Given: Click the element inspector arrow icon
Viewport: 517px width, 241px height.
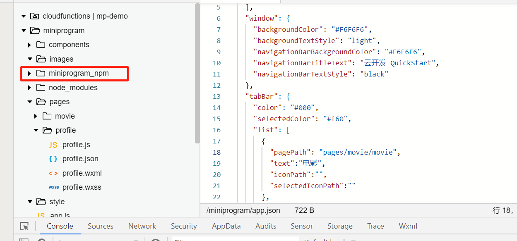Looking at the screenshot, I should [x=24, y=226].
